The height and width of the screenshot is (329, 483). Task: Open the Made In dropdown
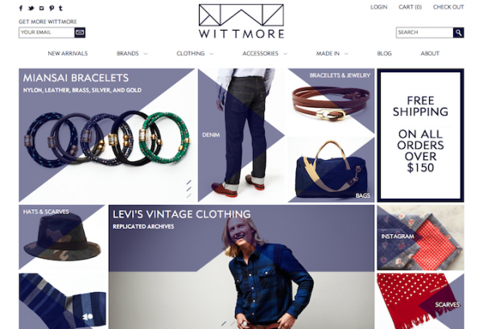click(332, 54)
